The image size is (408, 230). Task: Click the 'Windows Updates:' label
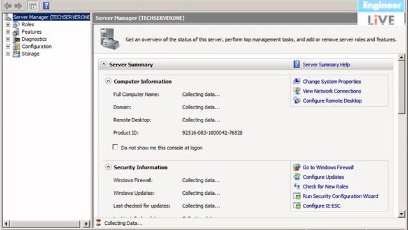tap(134, 193)
